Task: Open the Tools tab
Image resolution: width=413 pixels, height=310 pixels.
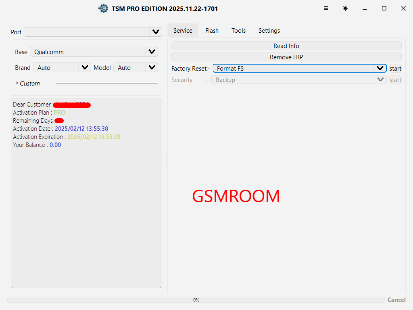Action: [238, 31]
